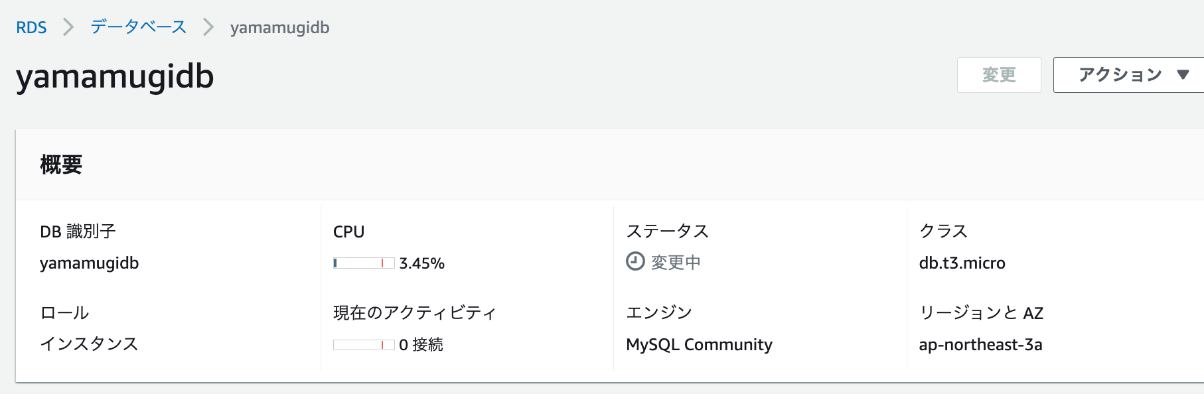Click the 変更中 status text
Image resolution: width=1204 pixels, height=394 pixels.
[x=676, y=263]
